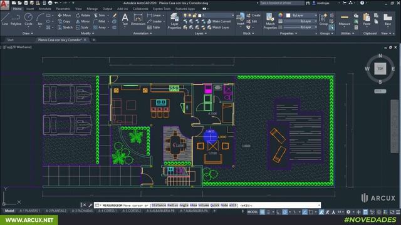Toggle polar tracking in status bar

pos(284,212)
